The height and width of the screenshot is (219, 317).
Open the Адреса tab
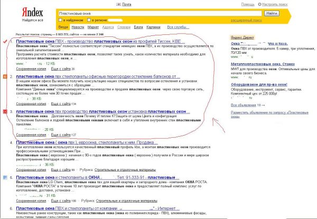[108, 27]
